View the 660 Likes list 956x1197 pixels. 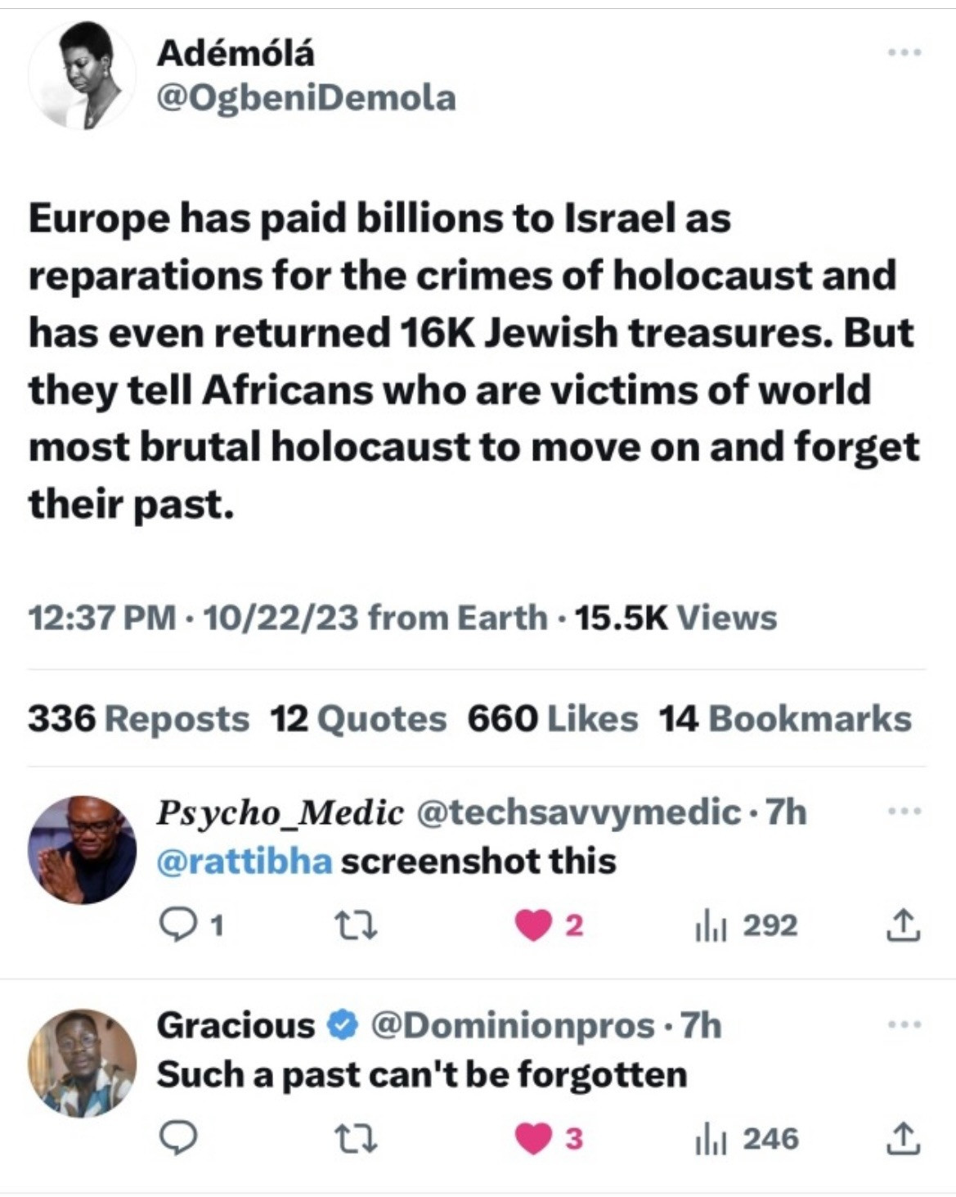pyautogui.click(x=552, y=719)
